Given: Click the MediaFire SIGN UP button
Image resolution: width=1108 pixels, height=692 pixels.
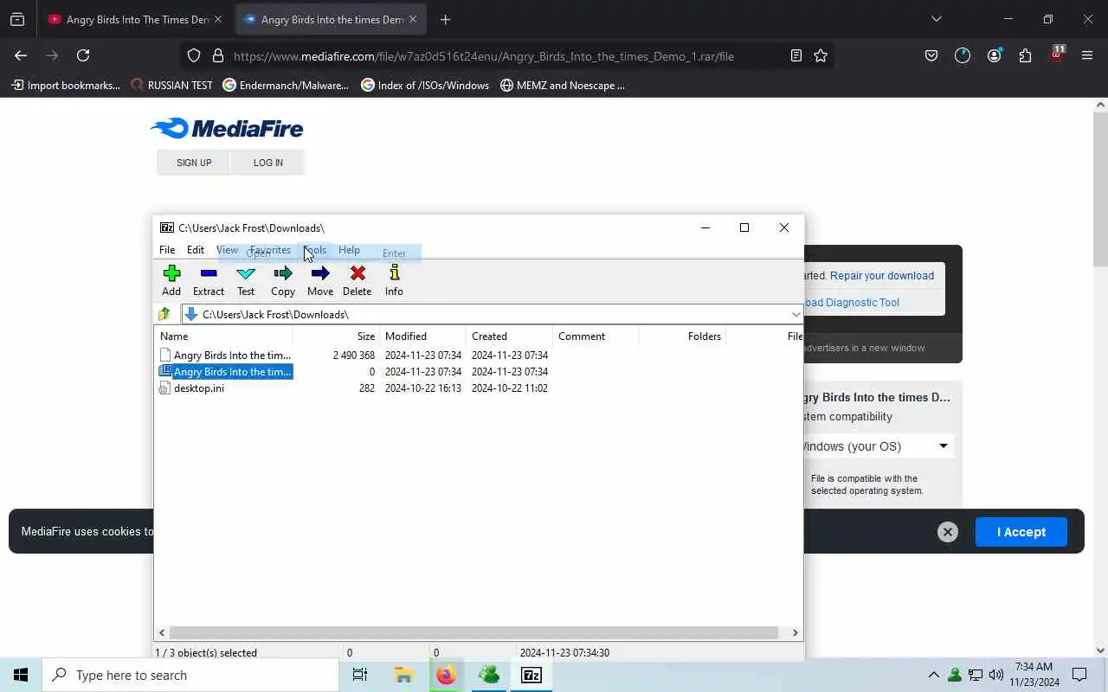Looking at the screenshot, I should 194,163.
